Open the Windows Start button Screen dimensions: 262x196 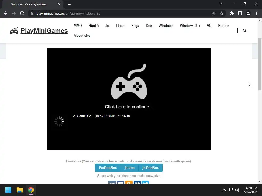[x=8, y=190]
